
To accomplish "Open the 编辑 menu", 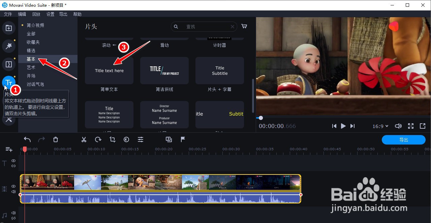I will [x=22, y=14].
